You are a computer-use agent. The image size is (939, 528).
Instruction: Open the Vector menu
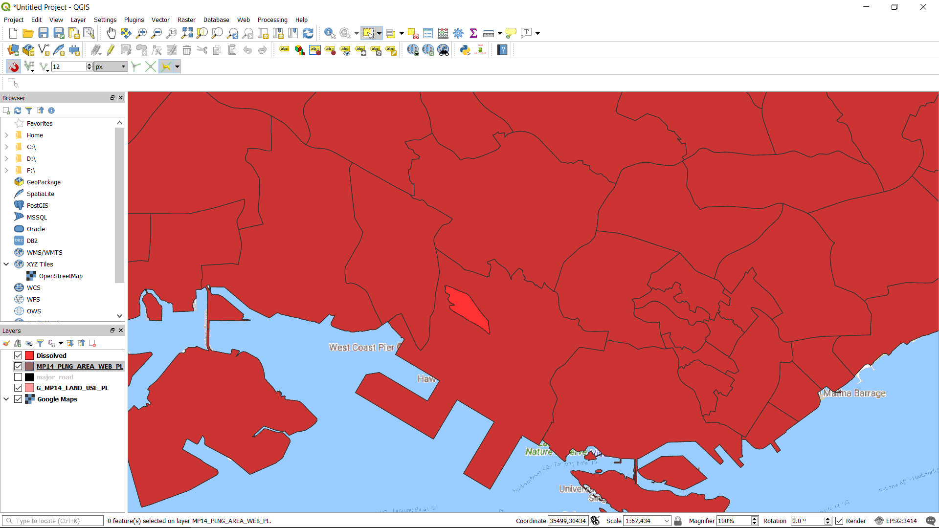coord(160,20)
